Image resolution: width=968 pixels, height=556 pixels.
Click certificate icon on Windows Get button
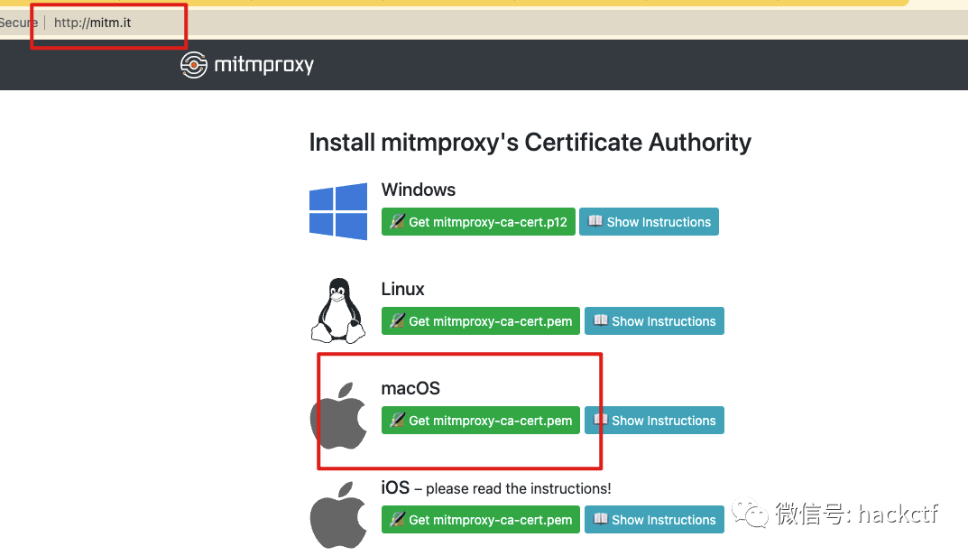coord(398,221)
